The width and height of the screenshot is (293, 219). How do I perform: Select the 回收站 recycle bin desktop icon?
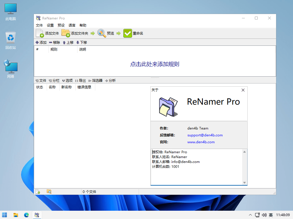coord(11,41)
